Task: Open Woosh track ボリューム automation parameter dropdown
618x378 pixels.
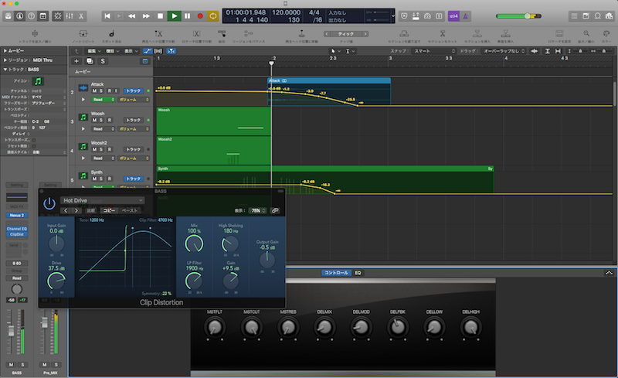Action: click(134, 129)
